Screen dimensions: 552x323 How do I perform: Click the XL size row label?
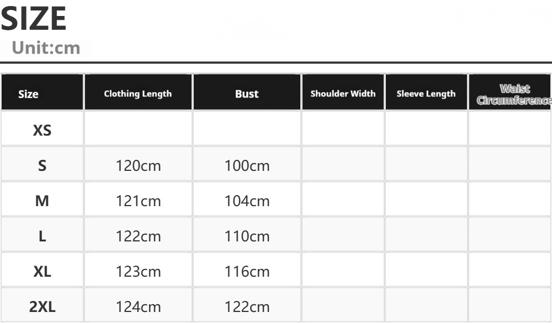coord(42,272)
